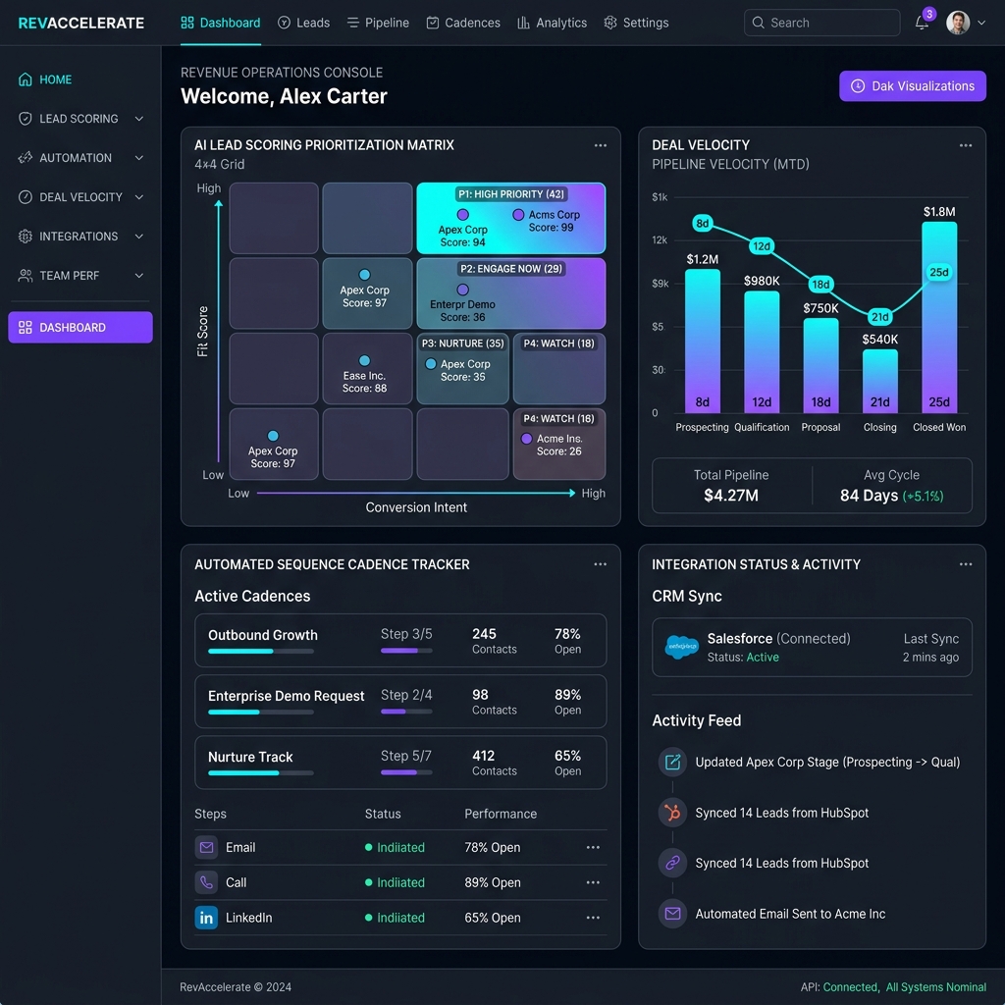
Task: Open the Call step row options
Action: click(x=593, y=882)
